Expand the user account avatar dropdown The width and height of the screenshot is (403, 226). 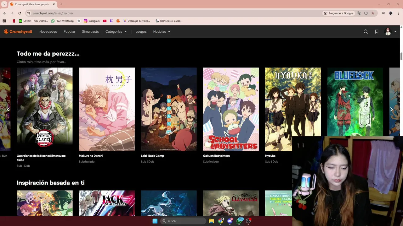pos(390,32)
